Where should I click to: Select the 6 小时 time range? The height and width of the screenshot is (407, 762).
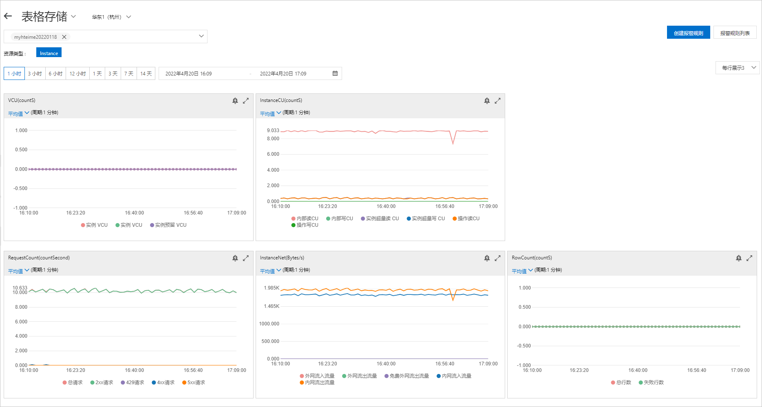tap(56, 73)
